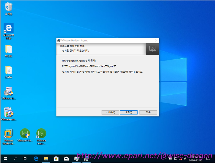Select the install path text C:\Program Files\VMware\VMware View\Agent\
Image resolution: width=215 pixels, height=163 pixels.
coord(89,66)
